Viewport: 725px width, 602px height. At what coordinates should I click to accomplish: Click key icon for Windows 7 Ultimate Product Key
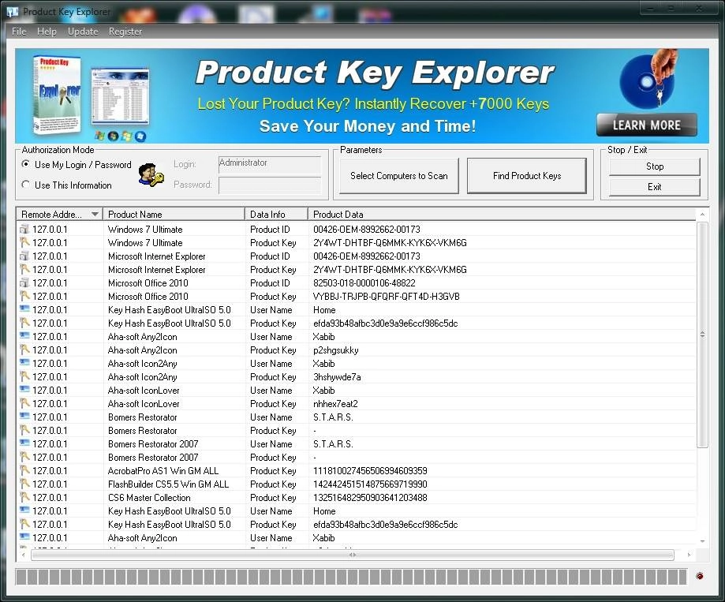(x=24, y=242)
